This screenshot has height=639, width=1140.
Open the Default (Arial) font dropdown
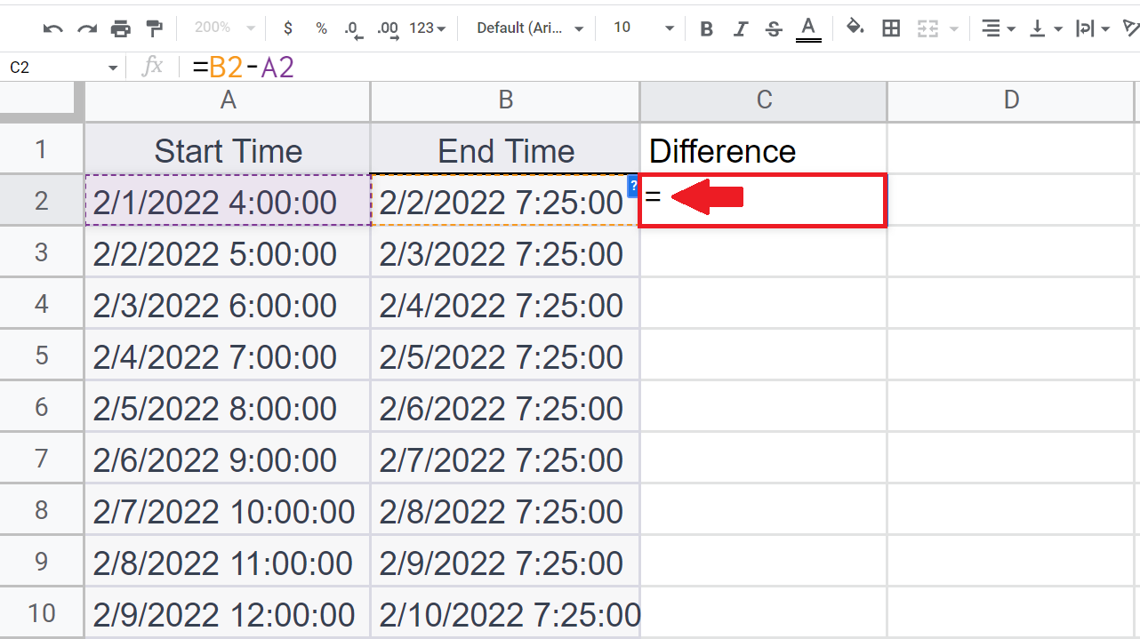point(530,28)
